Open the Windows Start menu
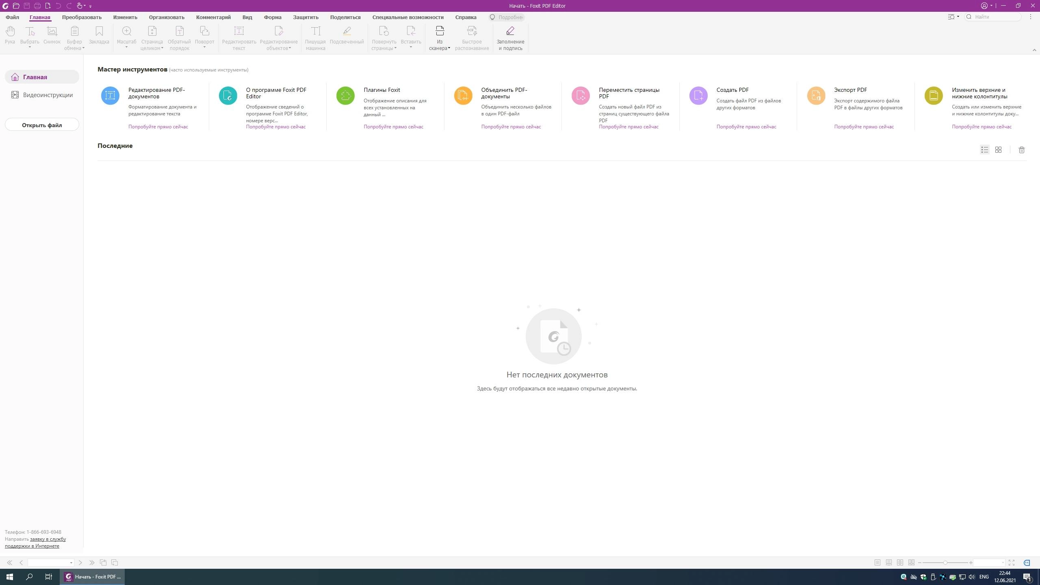Image resolution: width=1040 pixels, height=585 pixels. [x=10, y=576]
